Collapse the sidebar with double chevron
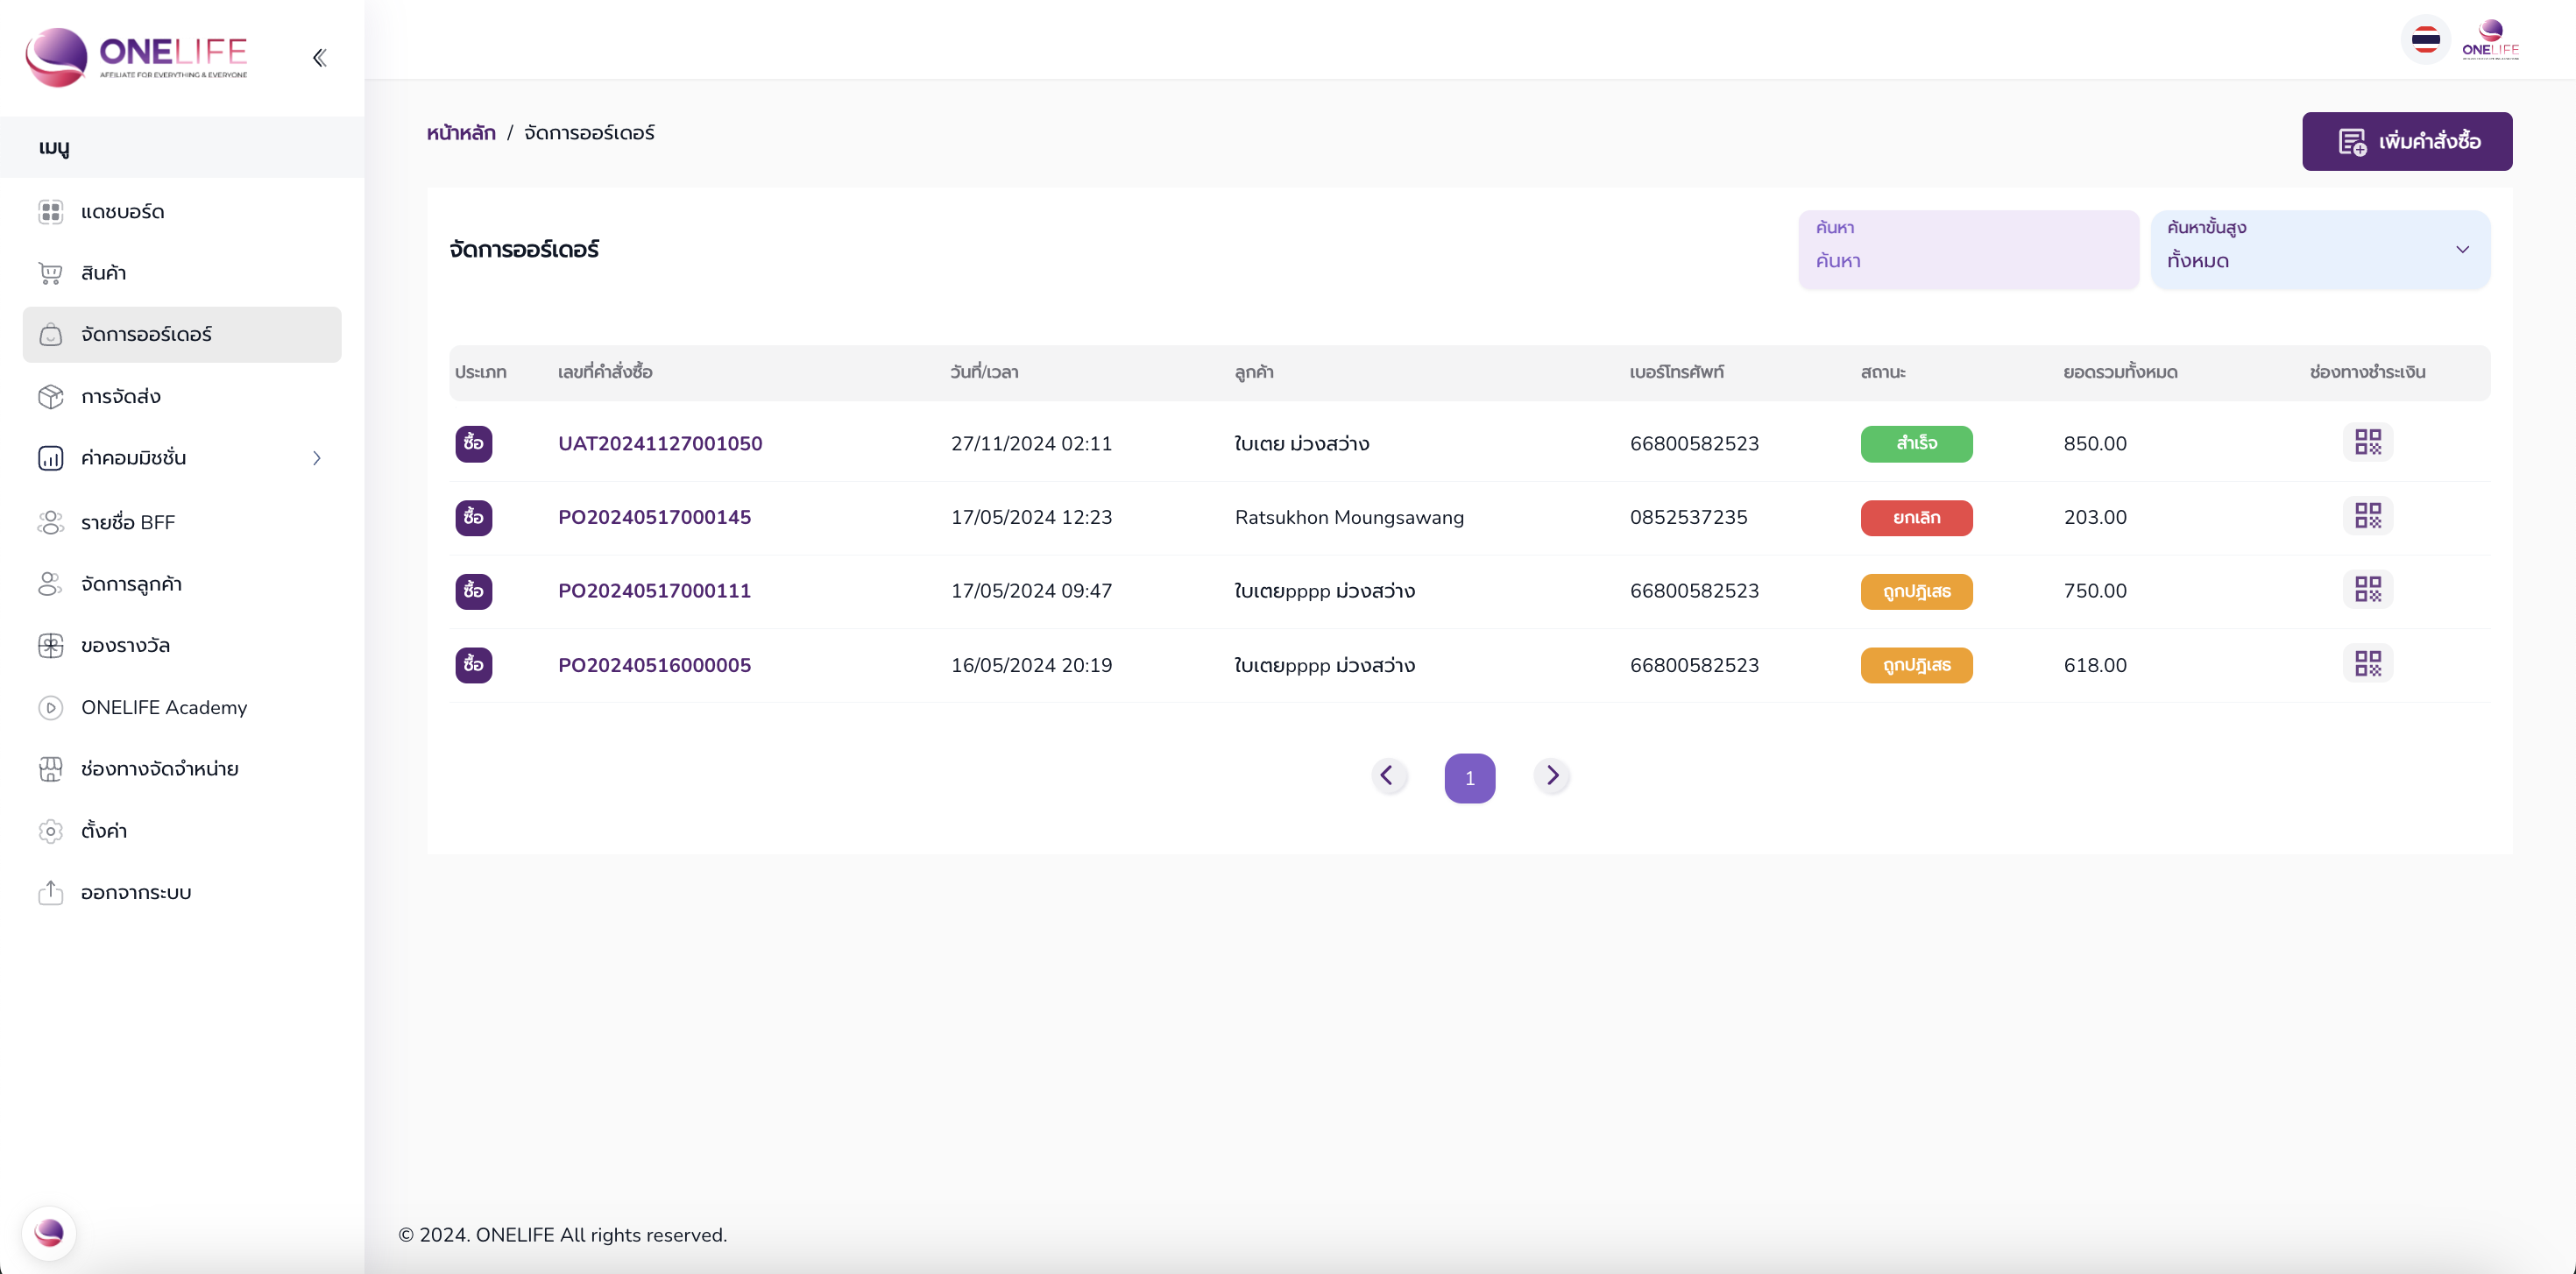 click(319, 58)
